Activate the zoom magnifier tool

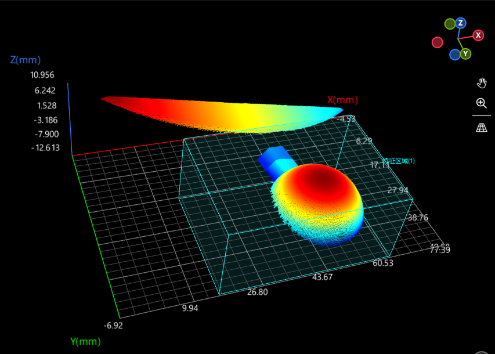(x=482, y=103)
